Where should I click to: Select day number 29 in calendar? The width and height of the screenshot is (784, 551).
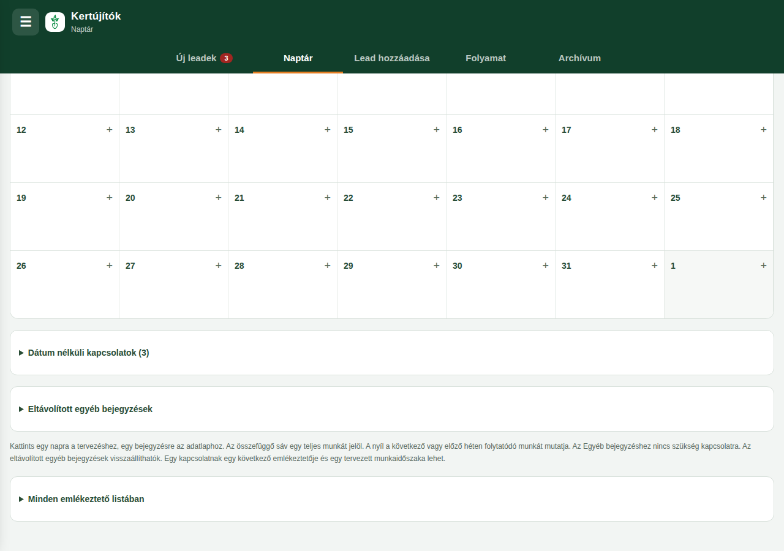349,266
